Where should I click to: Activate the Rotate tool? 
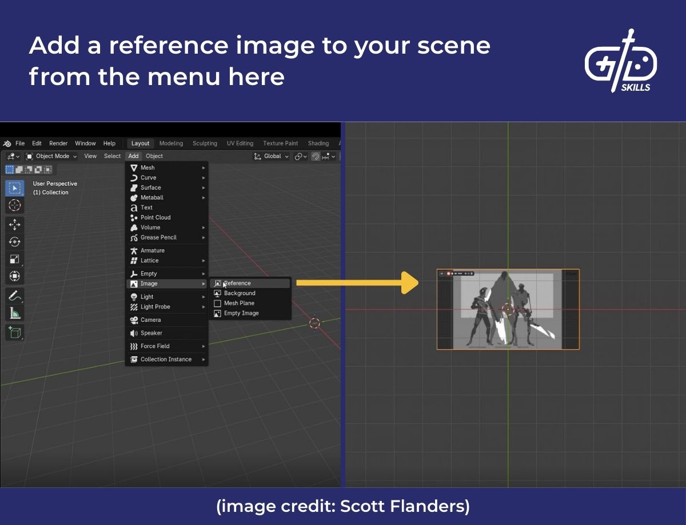14,241
